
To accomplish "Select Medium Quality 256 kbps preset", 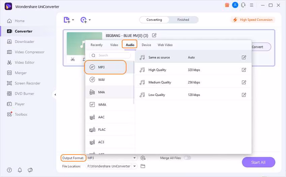I will pyautogui.click(x=193, y=82).
